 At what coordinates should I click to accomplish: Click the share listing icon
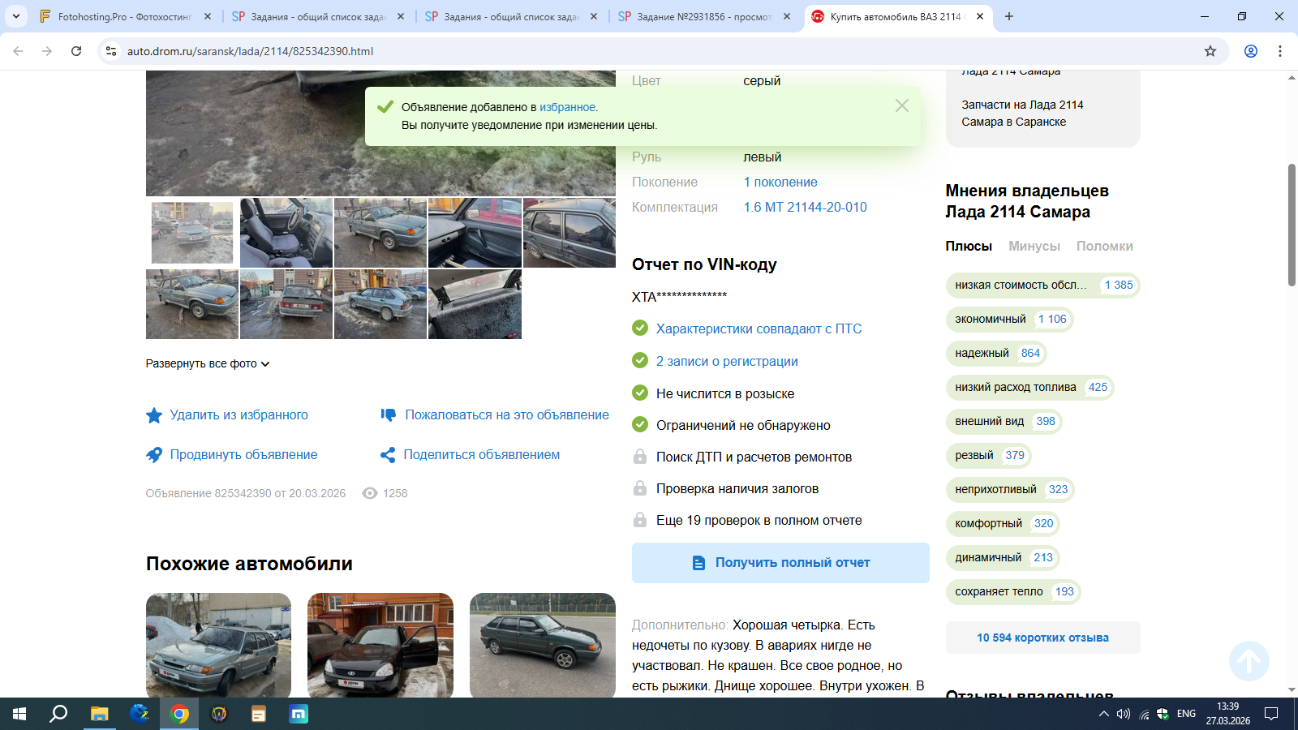(388, 455)
